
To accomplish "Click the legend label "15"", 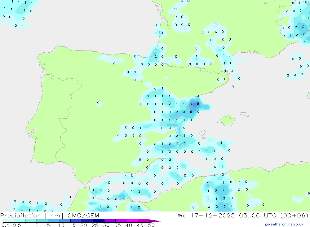I will click(x=73, y=225).
